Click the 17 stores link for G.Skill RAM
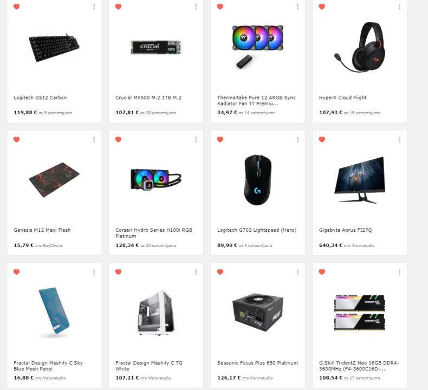428x390 pixels. (x=362, y=378)
